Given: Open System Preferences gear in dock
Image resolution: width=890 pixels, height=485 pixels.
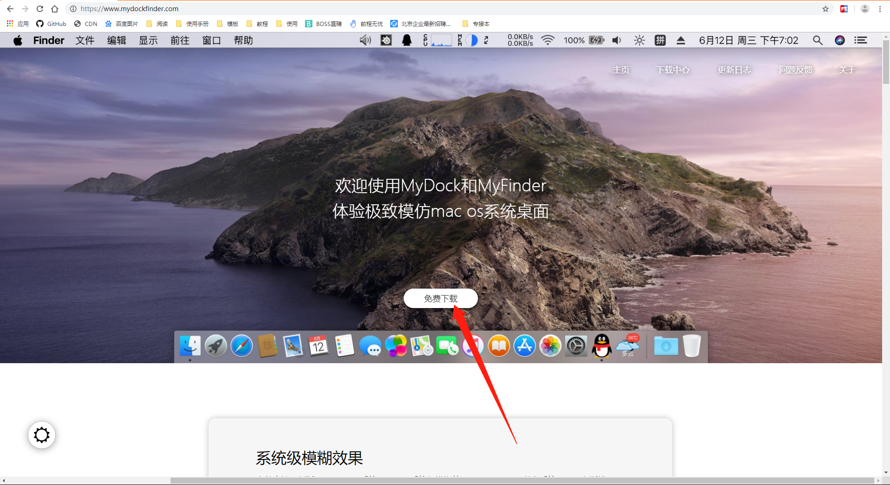Looking at the screenshot, I should (576, 346).
